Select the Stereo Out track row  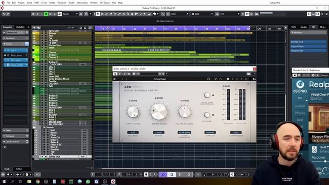[x=62, y=157]
